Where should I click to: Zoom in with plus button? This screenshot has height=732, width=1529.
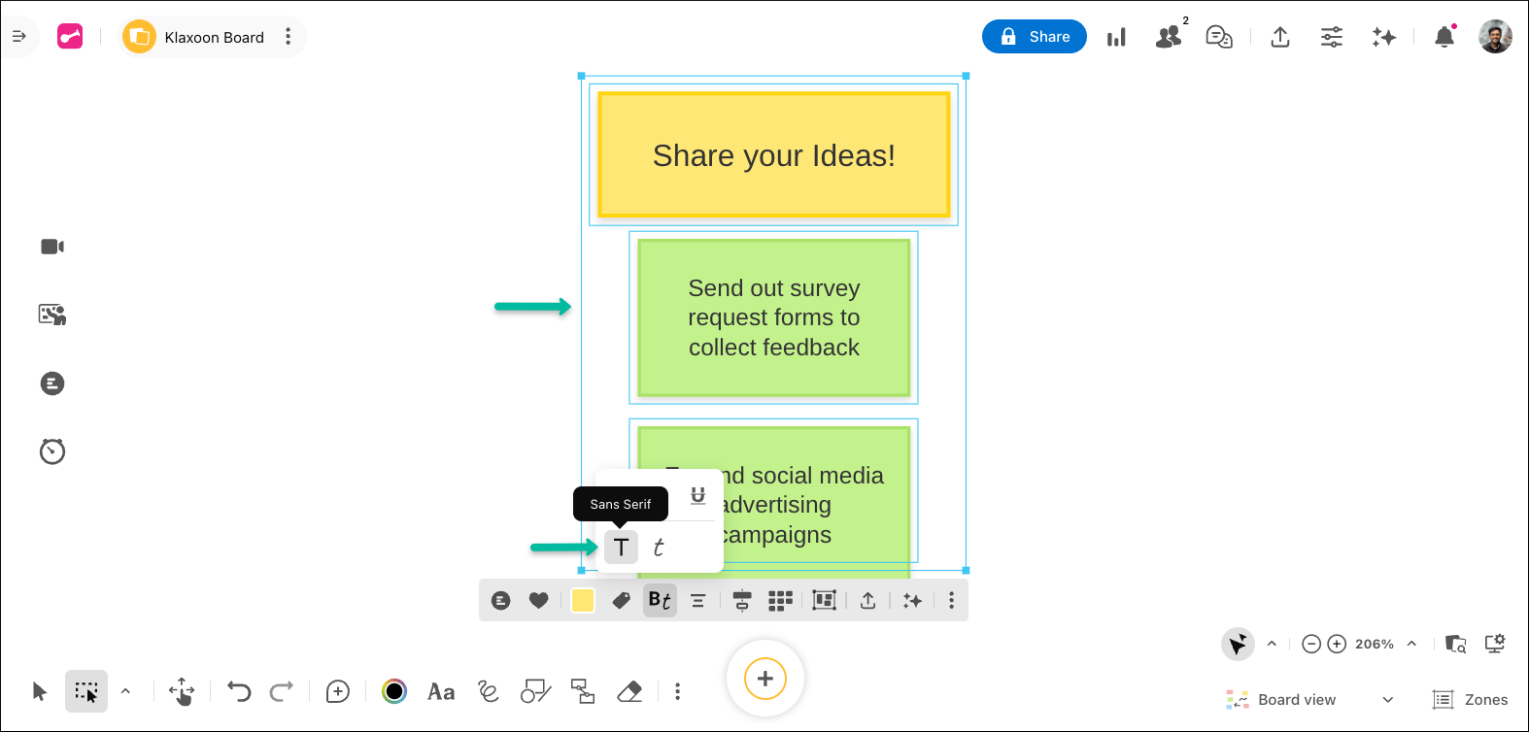click(x=1337, y=644)
